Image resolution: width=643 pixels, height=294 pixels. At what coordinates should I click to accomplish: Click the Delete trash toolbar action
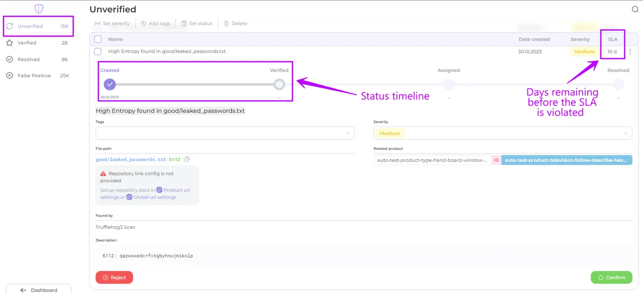click(x=235, y=24)
